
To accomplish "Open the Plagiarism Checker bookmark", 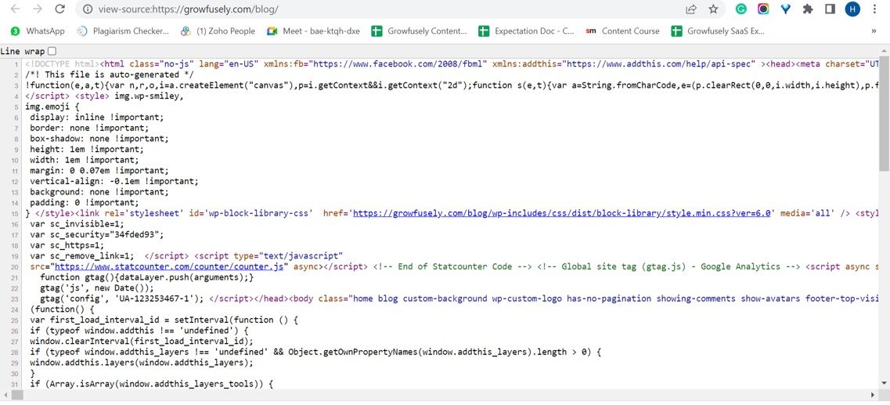I will (123, 31).
